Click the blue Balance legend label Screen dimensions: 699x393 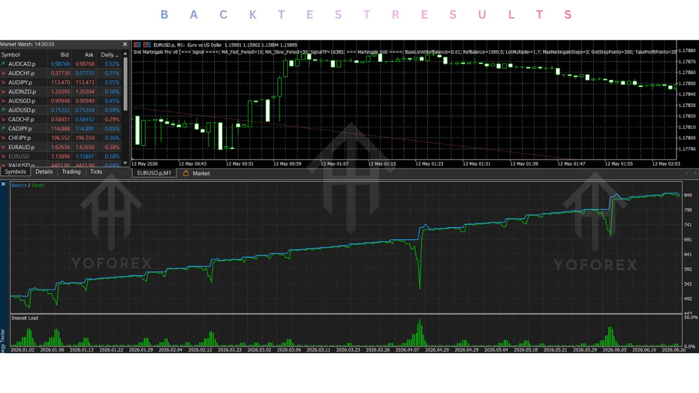pyautogui.click(x=19, y=186)
